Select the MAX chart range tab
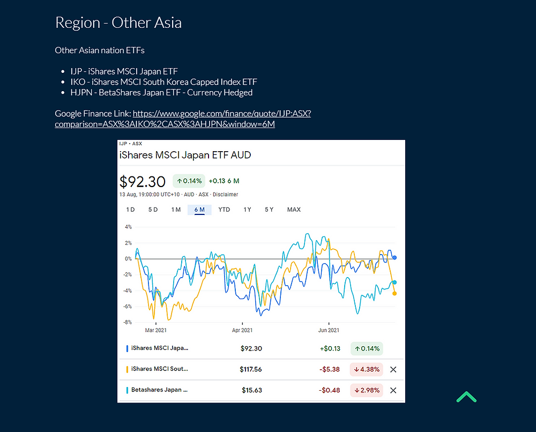Screen dimensions: 536x432 (294, 210)
